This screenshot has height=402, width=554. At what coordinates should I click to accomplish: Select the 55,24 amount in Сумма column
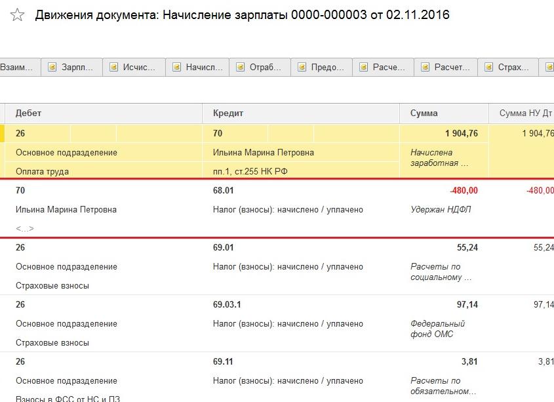467,247
